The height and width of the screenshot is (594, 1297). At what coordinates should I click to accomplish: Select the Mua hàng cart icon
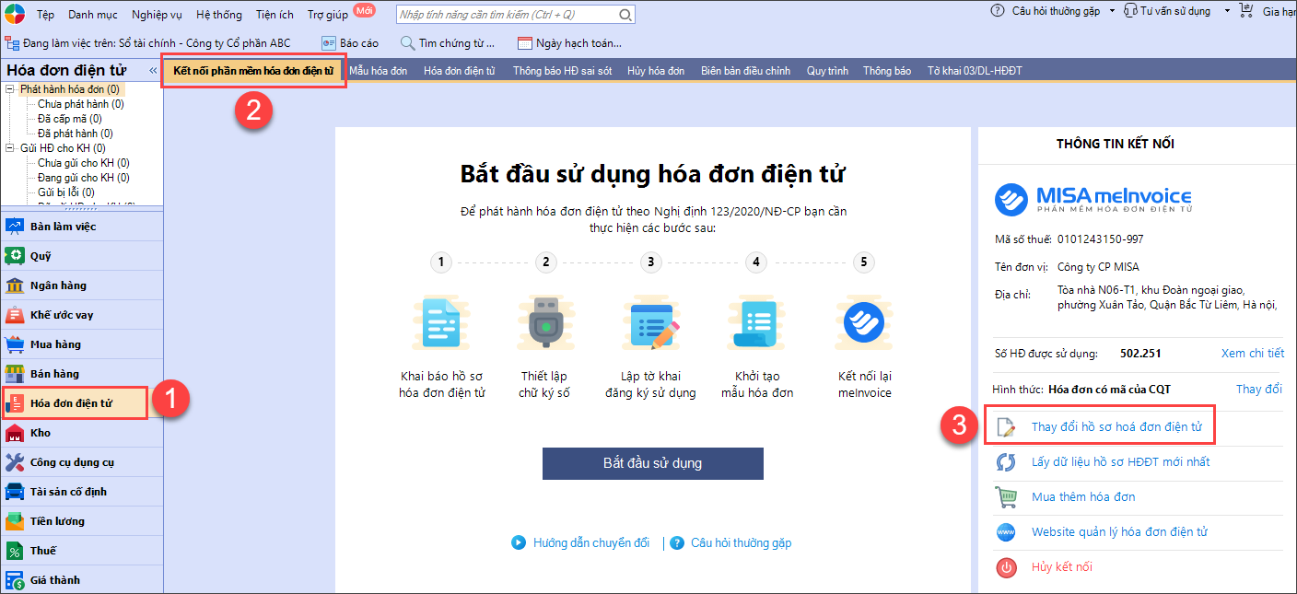point(15,344)
